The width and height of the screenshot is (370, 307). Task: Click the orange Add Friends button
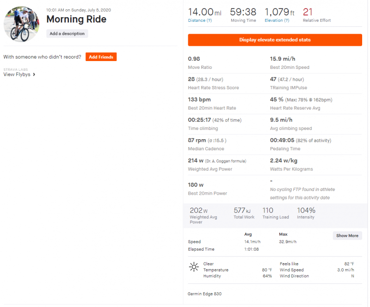pos(101,57)
